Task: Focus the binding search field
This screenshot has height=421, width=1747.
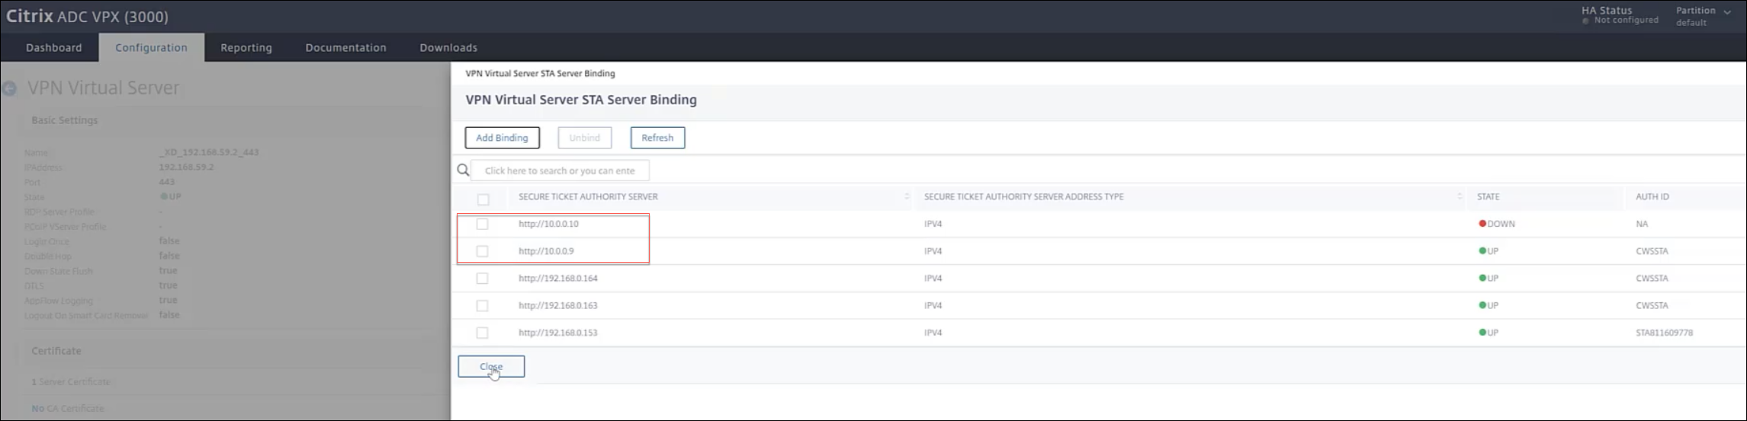Action: click(x=560, y=171)
